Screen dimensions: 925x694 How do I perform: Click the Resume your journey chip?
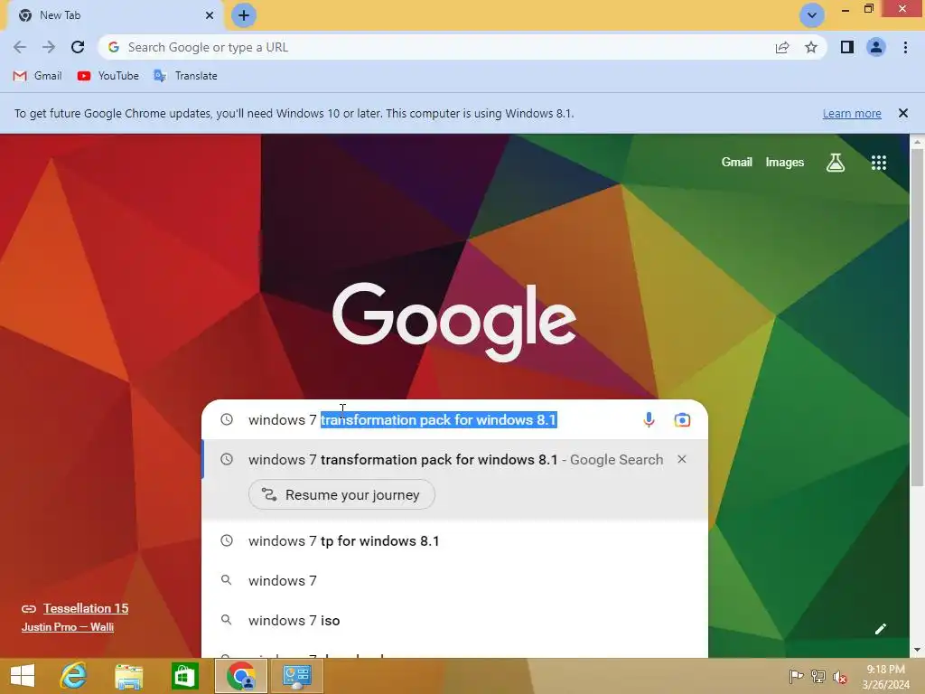[x=342, y=494]
